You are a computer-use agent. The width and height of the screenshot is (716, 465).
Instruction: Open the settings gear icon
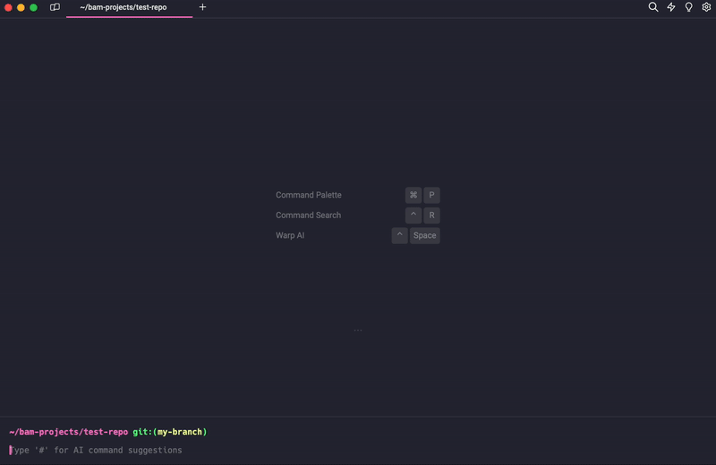pos(706,7)
